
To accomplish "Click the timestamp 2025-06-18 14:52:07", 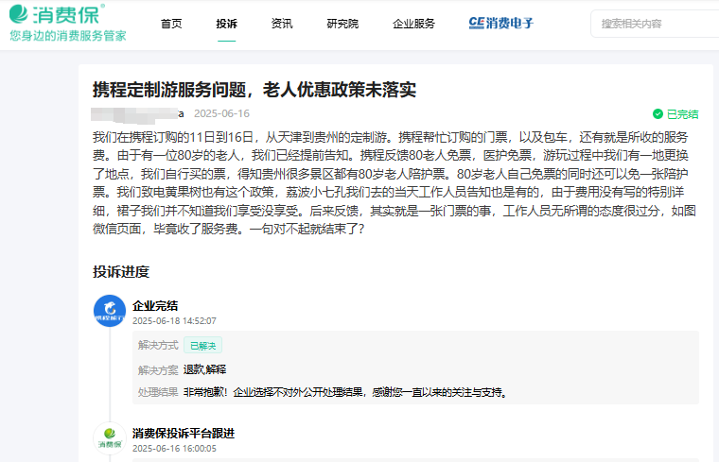I will 174,321.
